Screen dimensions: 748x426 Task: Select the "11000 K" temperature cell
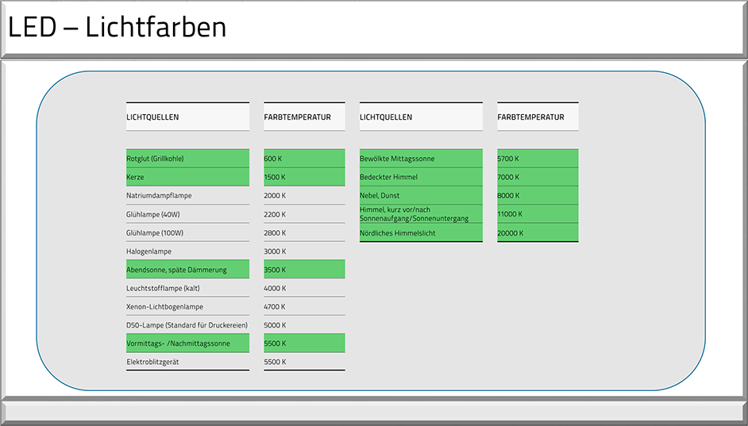tap(537, 214)
